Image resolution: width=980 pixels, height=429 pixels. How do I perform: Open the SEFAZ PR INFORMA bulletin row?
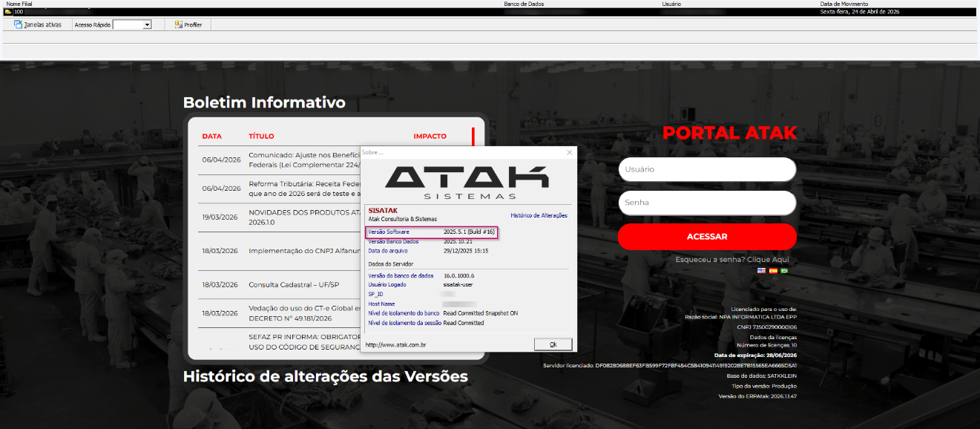(280, 341)
